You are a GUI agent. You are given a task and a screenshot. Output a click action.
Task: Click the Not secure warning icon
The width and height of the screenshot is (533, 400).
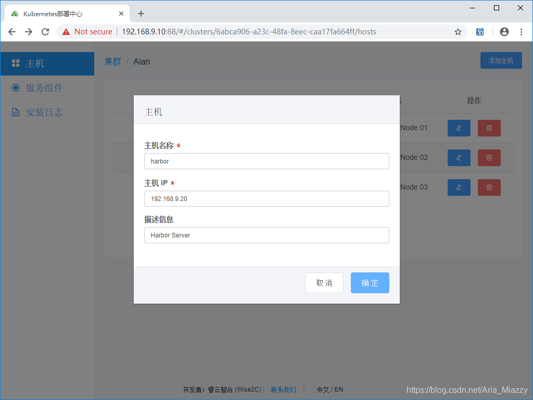tap(66, 32)
